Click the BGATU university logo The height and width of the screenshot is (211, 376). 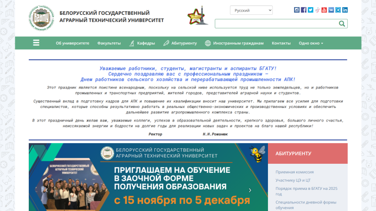[41, 18]
